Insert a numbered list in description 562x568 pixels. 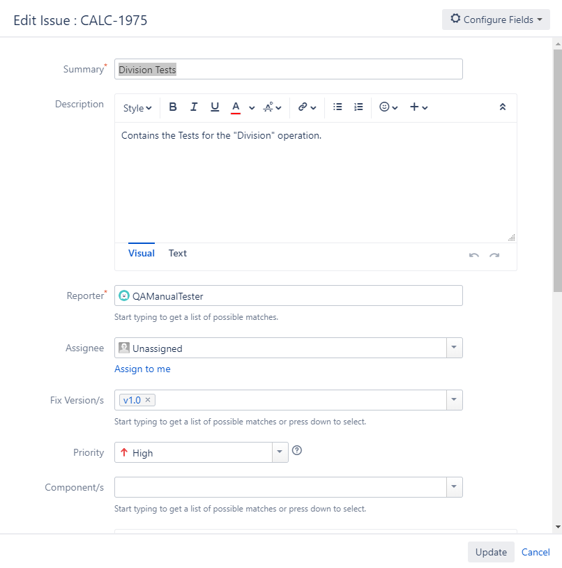[358, 107]
